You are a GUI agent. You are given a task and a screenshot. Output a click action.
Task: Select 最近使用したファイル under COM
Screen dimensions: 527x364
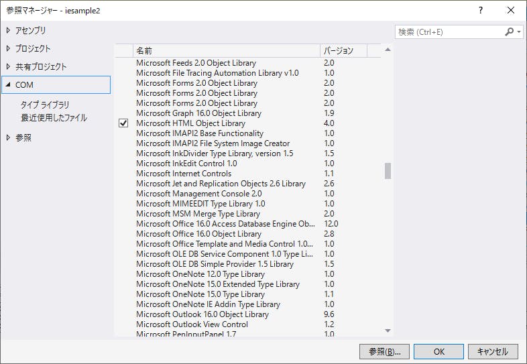54,117
